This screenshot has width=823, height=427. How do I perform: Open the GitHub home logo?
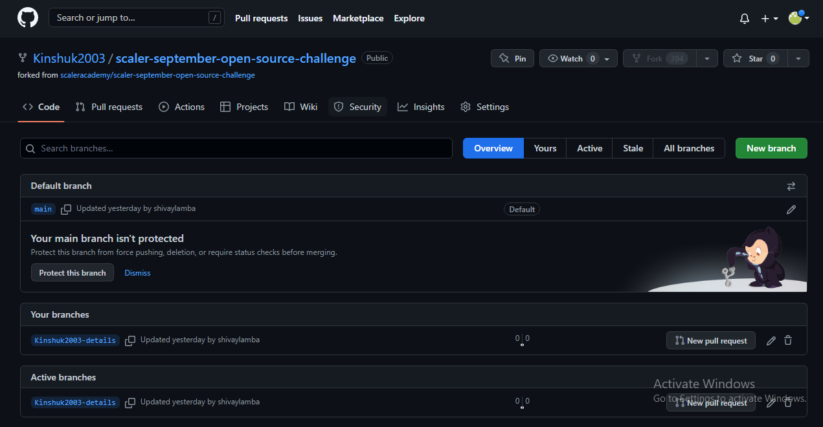(x=28, y=17)
